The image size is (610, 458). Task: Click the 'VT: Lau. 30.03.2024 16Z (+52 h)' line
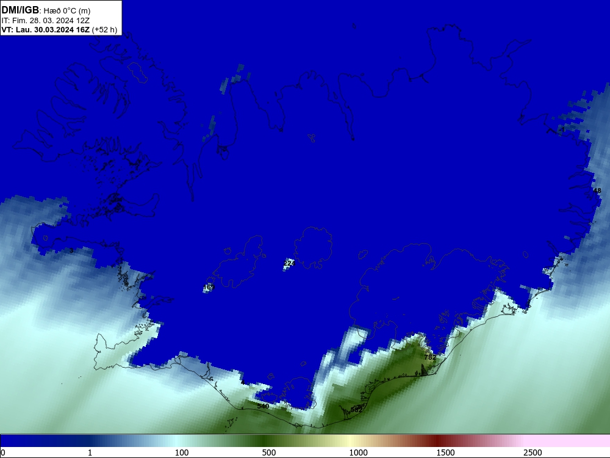coord(59,30)
